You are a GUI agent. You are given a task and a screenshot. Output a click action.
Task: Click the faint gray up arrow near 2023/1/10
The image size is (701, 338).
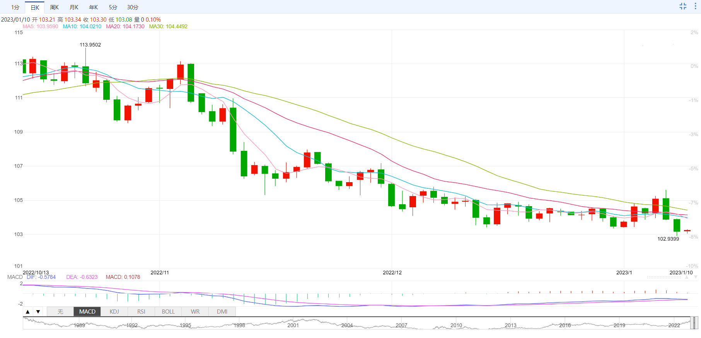tap(687, 277)
